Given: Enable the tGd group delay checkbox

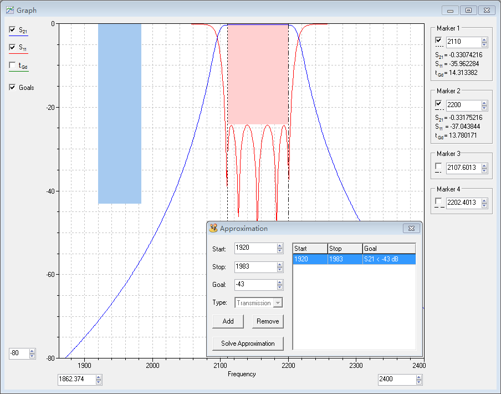Looking at the screenshot, I should tap(13, 65).
